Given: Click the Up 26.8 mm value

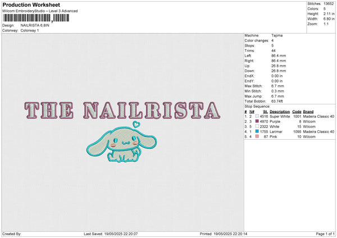Looking at the screenshot, I should [x=279, y=66].
